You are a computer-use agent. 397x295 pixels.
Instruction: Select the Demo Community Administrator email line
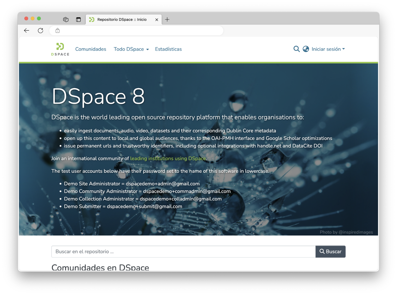coord(147,191)
